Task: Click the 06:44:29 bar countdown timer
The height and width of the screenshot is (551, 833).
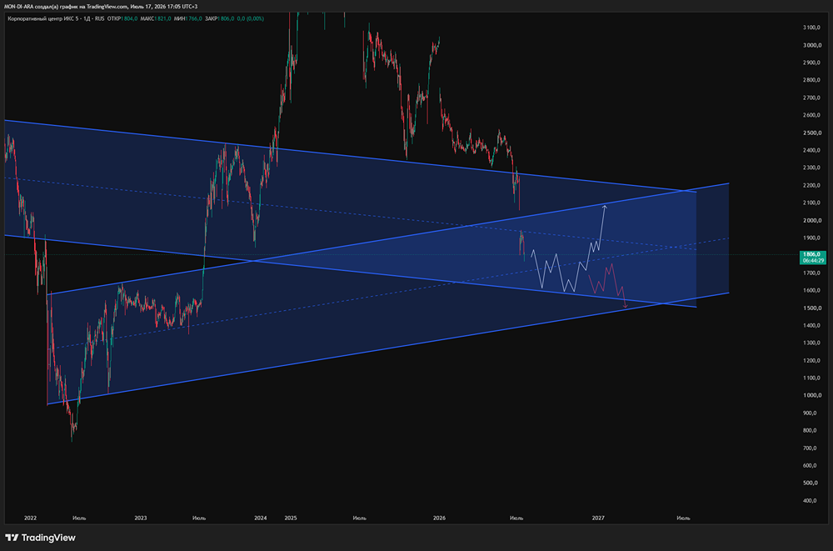Action: tap(813, 261)
